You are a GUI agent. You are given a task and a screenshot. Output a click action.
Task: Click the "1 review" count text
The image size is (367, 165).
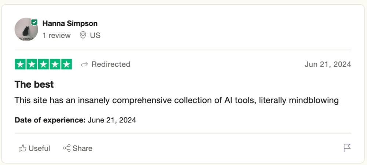click(x=57, y=35)
